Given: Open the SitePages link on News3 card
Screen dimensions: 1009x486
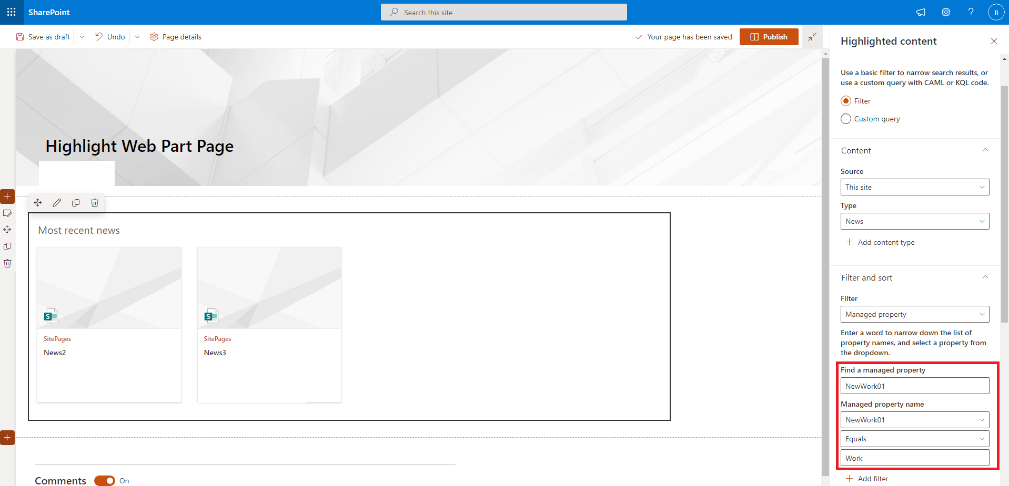Looking at the screenshot, I should click(217, 339).
